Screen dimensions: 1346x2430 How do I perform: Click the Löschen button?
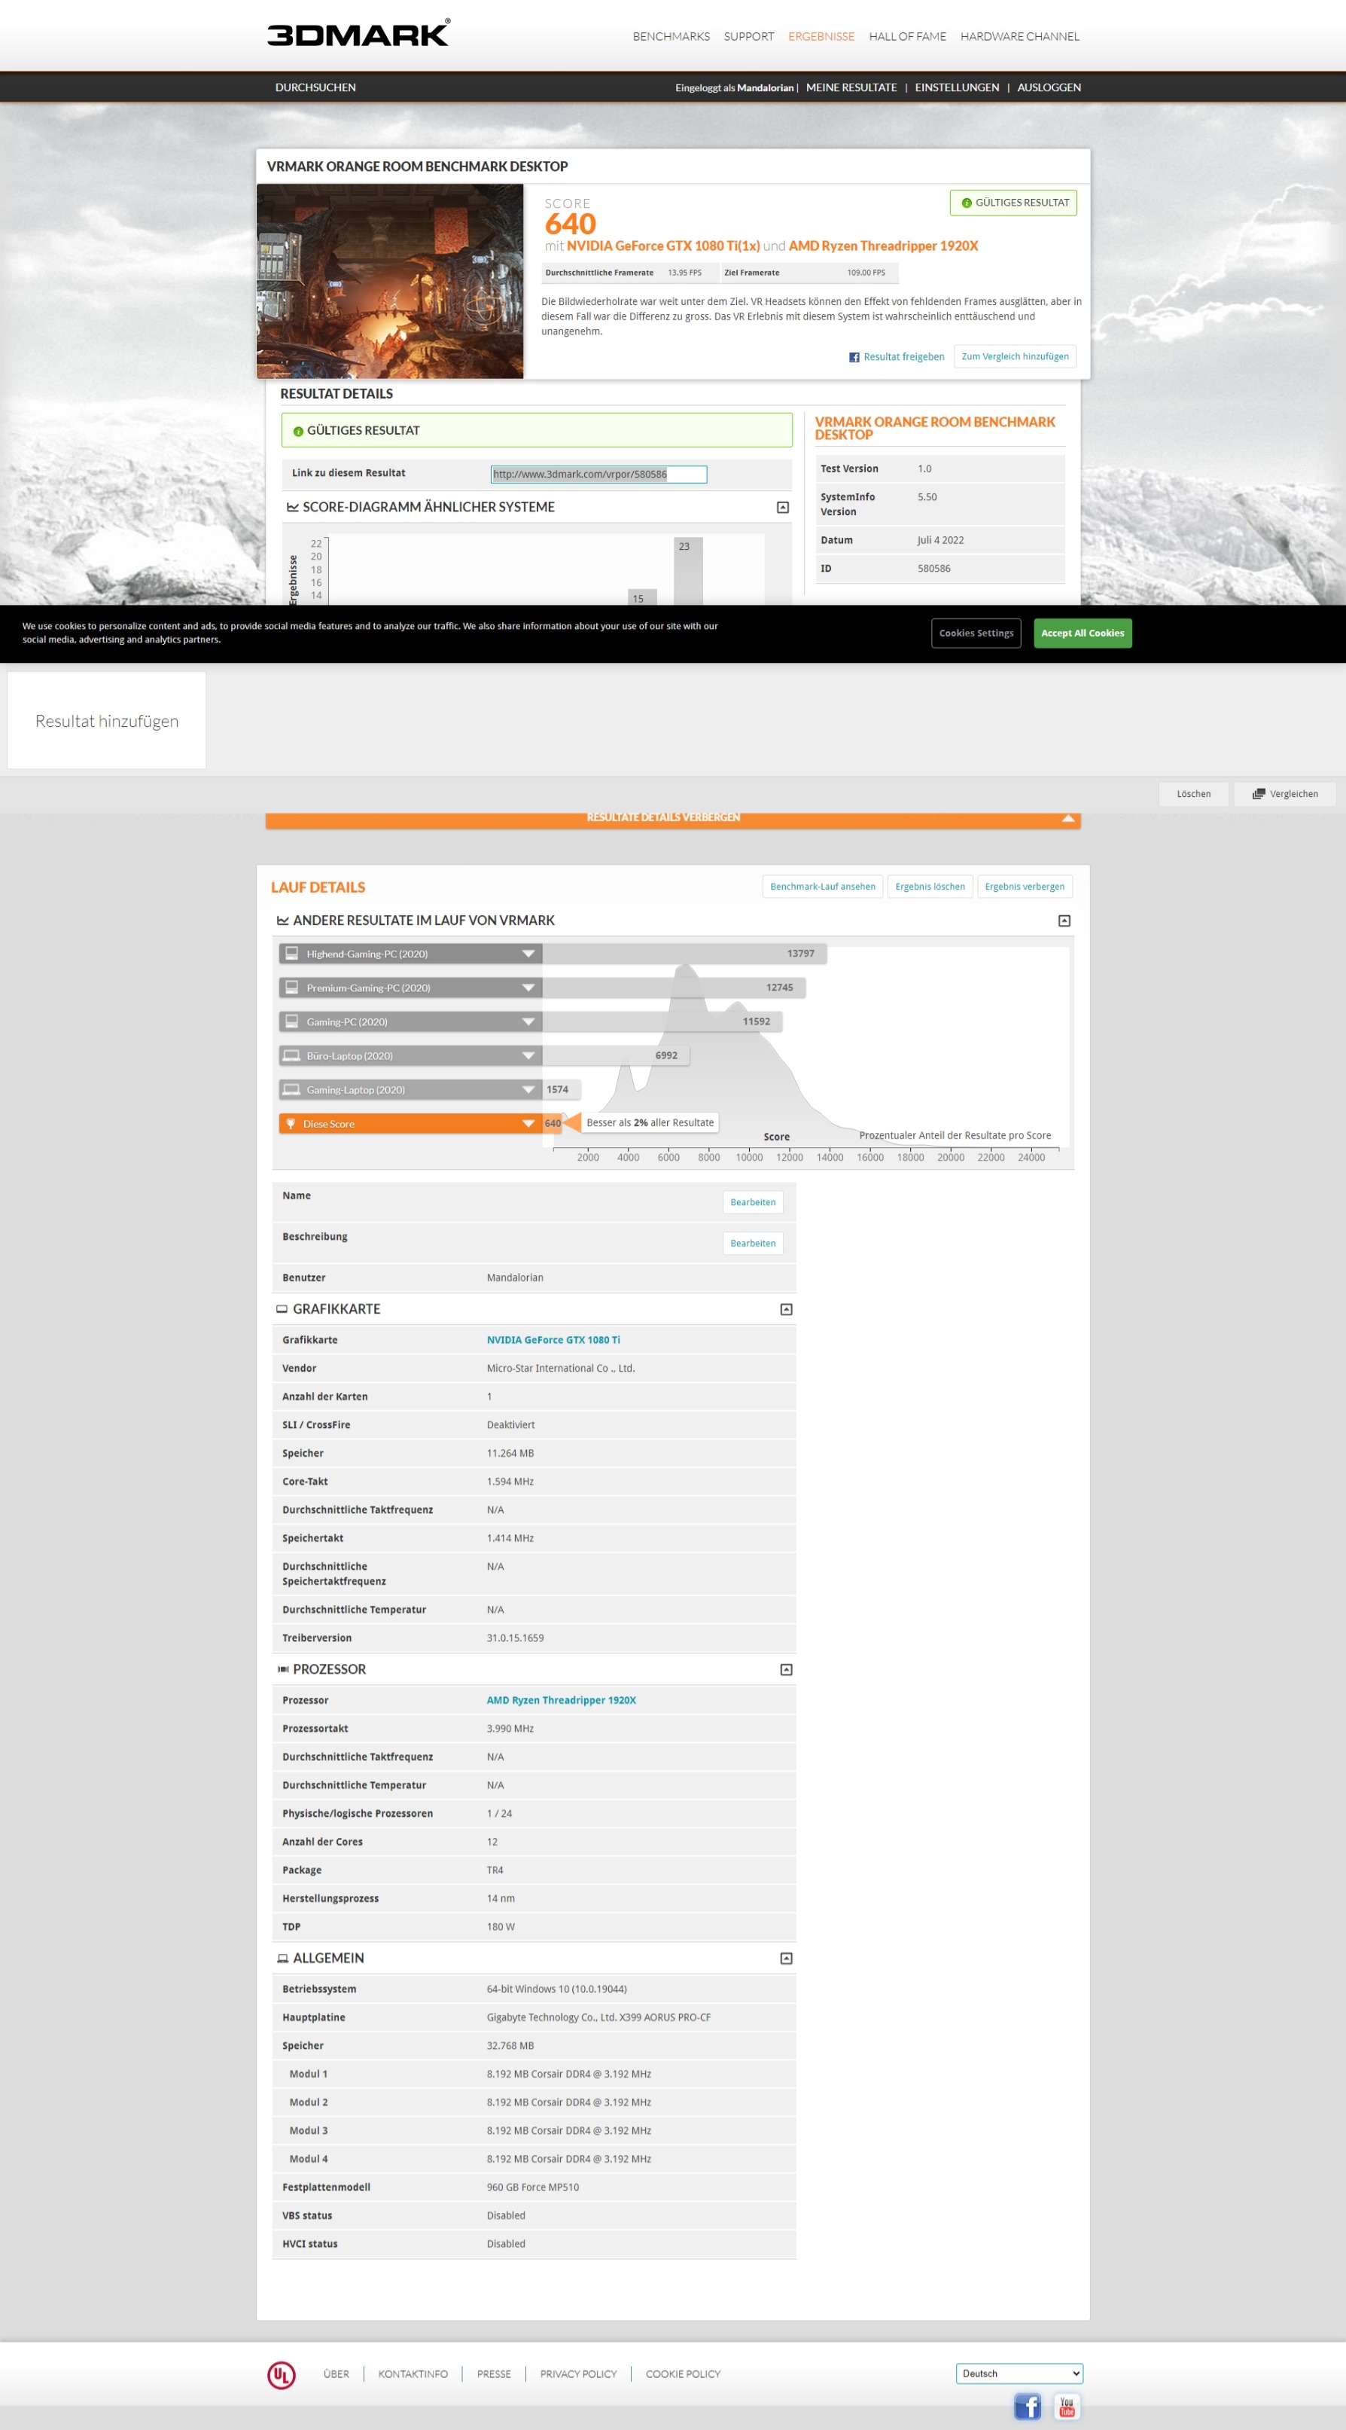click(x=1193, y=793)
